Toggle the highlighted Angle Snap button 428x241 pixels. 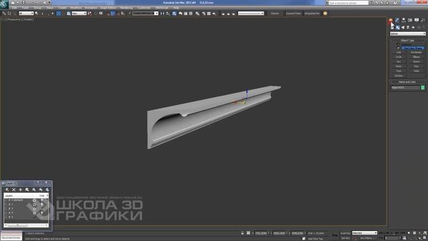(x=113, y=13)
